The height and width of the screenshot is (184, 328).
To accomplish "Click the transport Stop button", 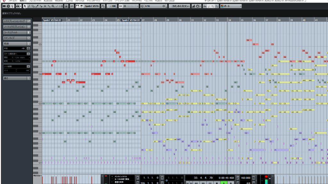I will point(217,183).
